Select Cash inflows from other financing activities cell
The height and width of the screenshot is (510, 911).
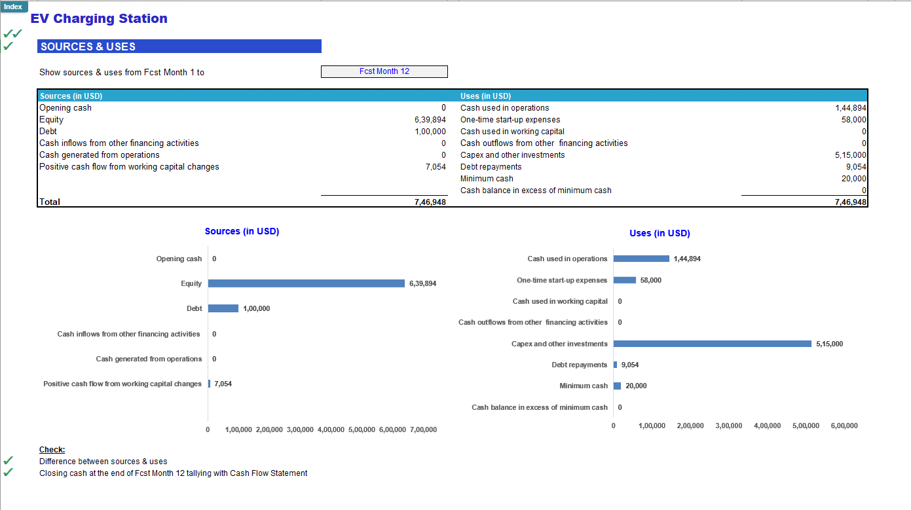click(119, 143)
